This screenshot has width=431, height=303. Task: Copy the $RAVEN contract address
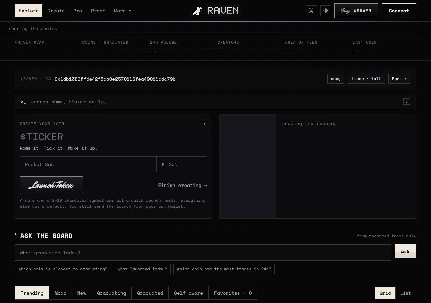pyautogui.click(x=336, y=79)
